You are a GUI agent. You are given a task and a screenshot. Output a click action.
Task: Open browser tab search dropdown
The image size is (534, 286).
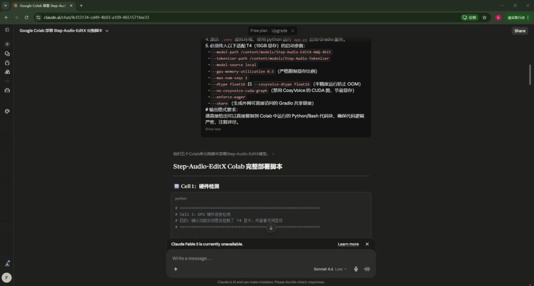point(5,5)
